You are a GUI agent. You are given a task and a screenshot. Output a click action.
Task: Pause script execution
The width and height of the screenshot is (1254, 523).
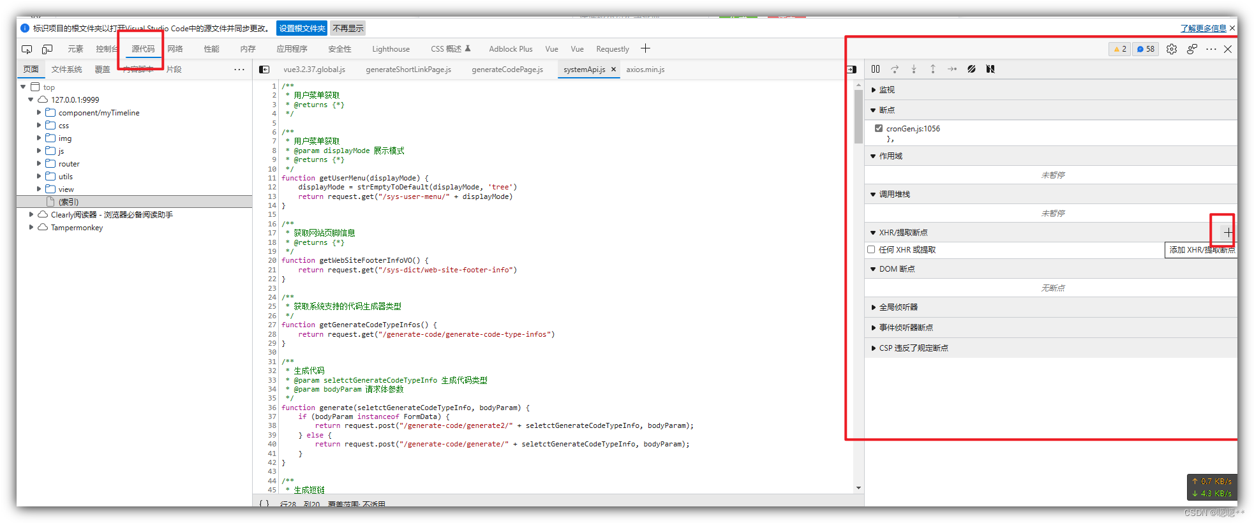pos(876,69)
